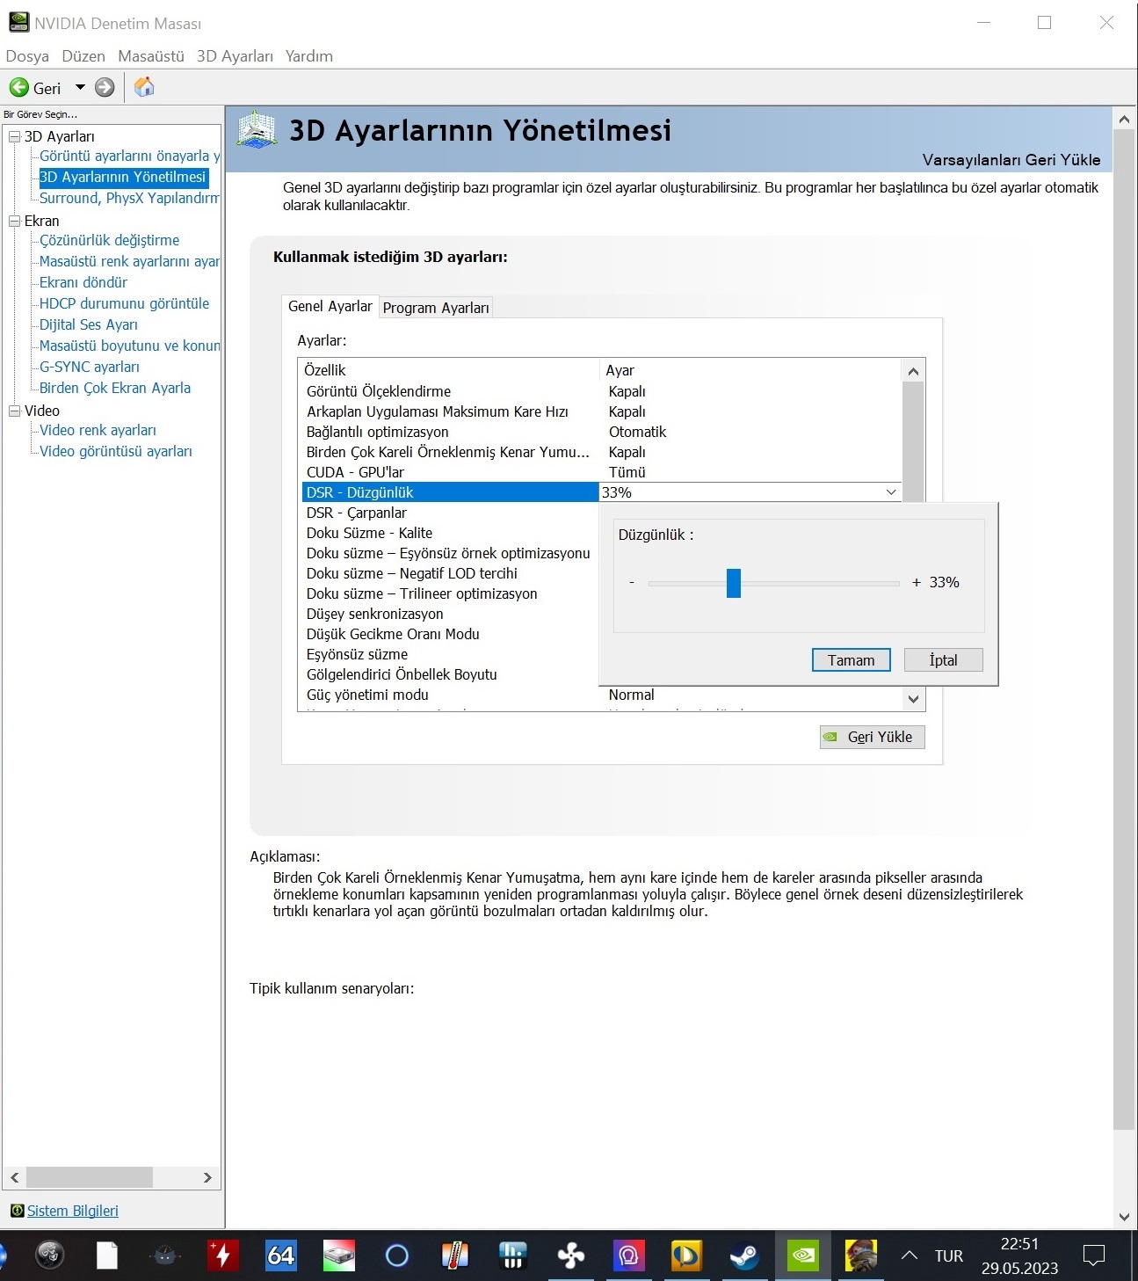Open the Yardım menu
Image resolution: width=1138 pixels, height=1281 pixels.
(309, 56)
